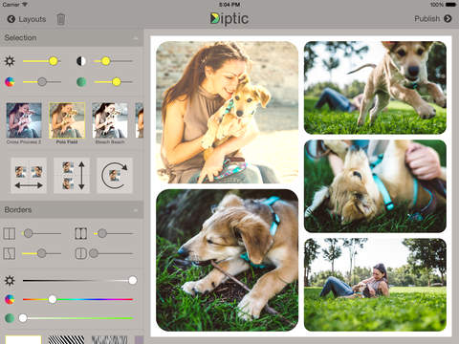Click the Selection saturation green circle icon
The width and height of the screenshot is (459, 344).
[x=81, y=82]
